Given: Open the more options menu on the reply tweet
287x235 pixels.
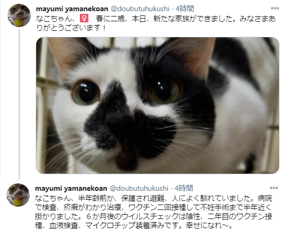Looking at the screenshot, I should (x=274, y=188).
